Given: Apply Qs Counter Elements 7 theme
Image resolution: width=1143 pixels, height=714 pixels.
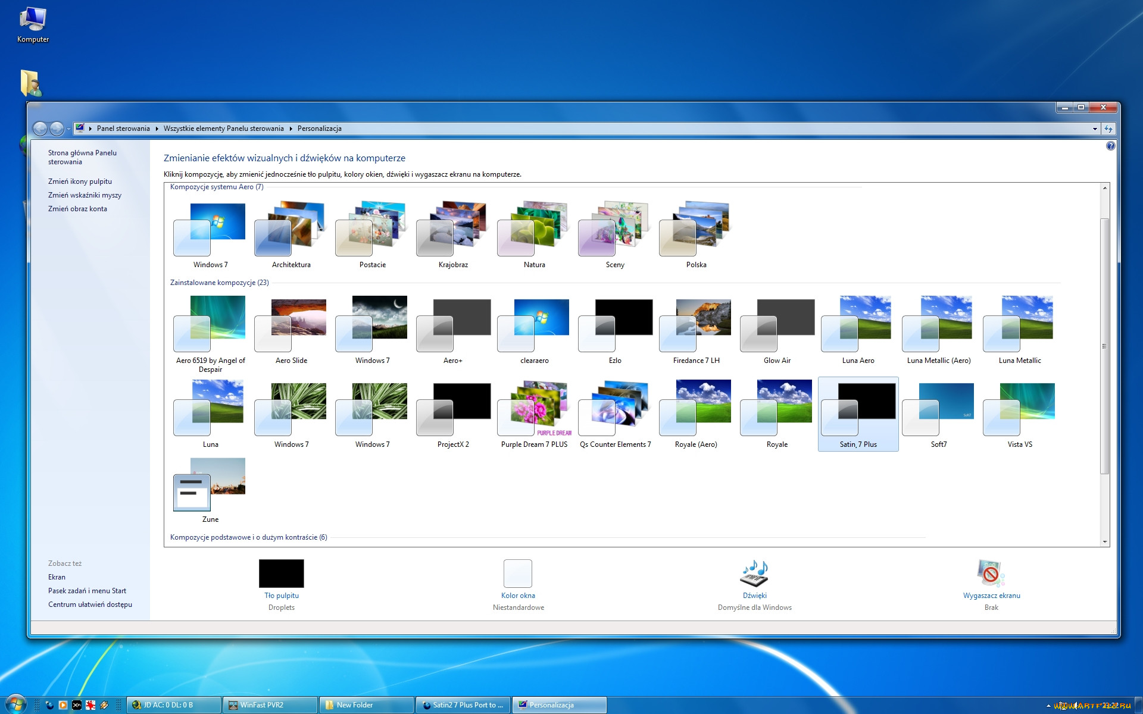Looking at the screenshot, I should coord(615,414).
